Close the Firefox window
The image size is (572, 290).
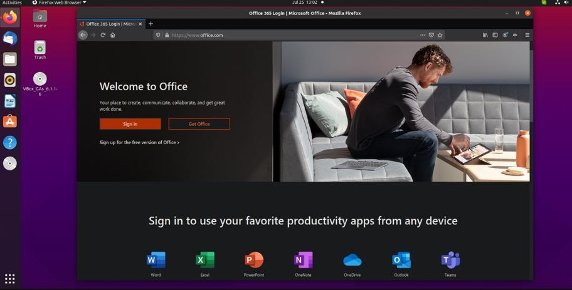point(527,13)
